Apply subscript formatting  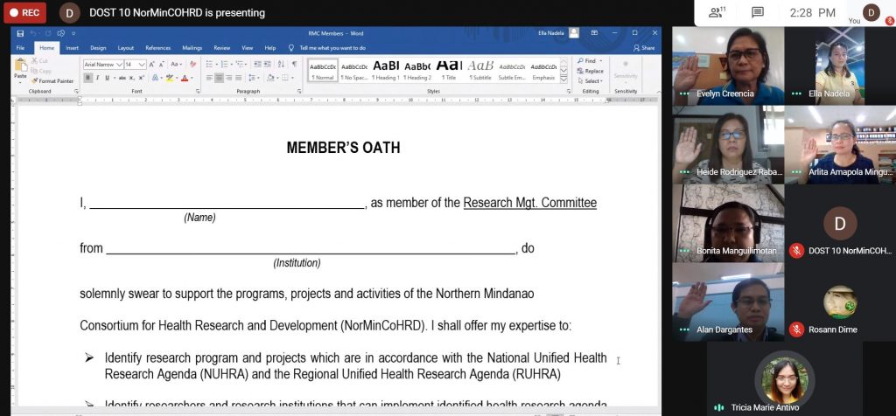(x=131, y=78)
